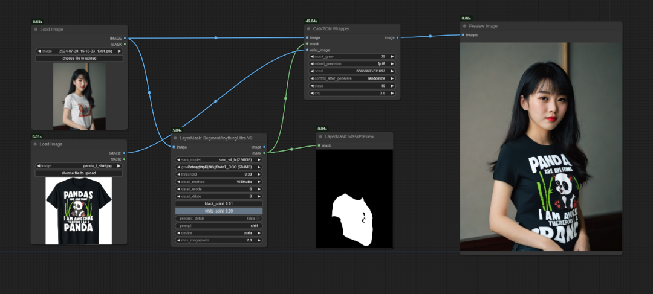Click the collapse dot on the Preview Image node
This screenshot has width=653, height=294.
click(x=464, y=26)
